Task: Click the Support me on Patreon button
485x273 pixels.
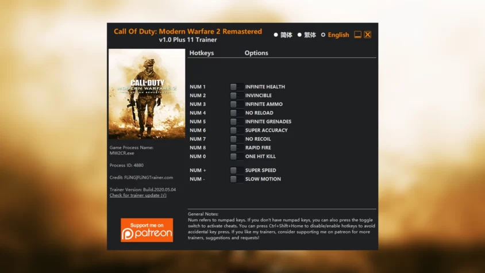Action: coord(147,230)
